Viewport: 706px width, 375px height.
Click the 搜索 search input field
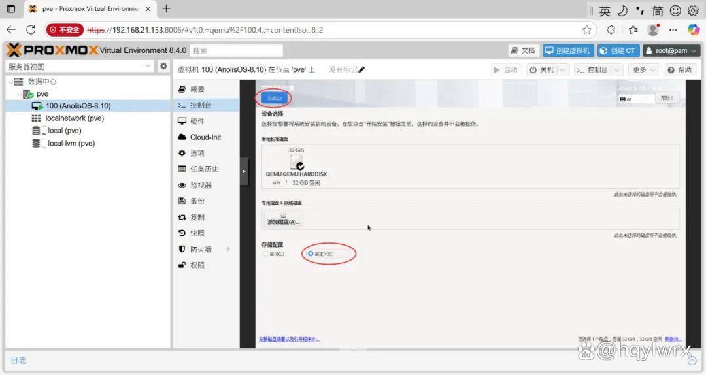(236, 50)
